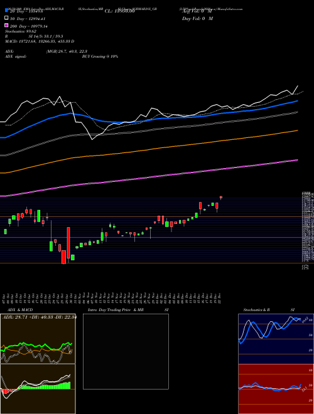
Task: Click the 'Stochastics & R' panel heading
Action: [x=257, y=310]
